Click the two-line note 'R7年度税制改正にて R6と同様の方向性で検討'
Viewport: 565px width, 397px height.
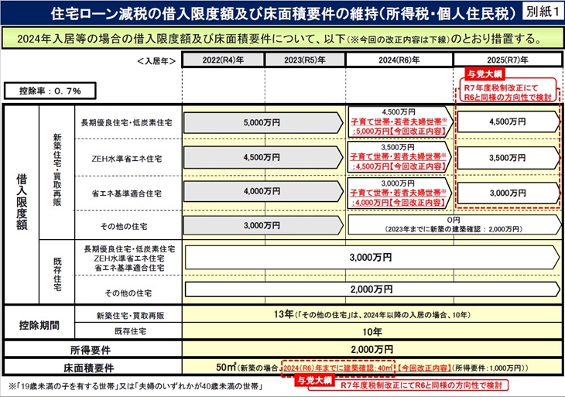pyautogui.click(x=508, y=92)
